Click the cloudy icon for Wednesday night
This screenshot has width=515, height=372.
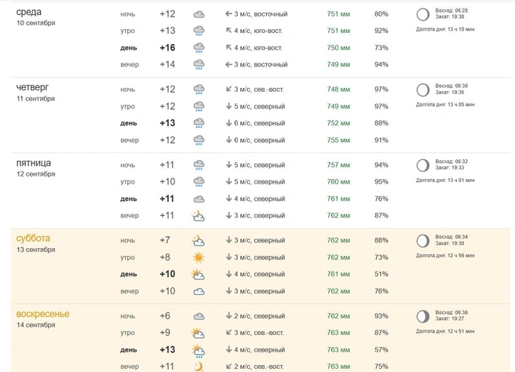199,14
